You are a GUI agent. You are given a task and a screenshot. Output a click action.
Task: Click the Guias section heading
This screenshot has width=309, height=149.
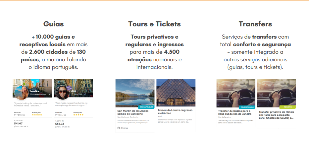(54, 24)
